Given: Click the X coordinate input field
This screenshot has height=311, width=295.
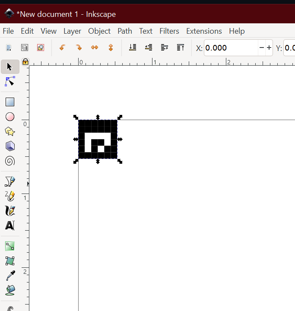Looking at the screenshot, I should click(230, 48).
